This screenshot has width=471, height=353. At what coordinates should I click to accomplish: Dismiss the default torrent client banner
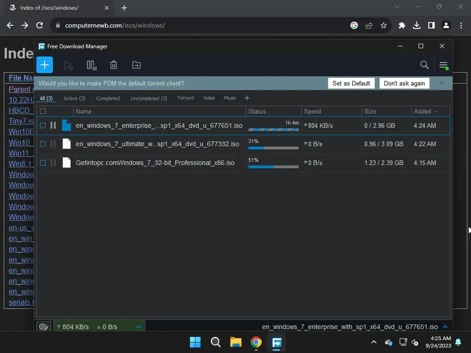(441, 84)
